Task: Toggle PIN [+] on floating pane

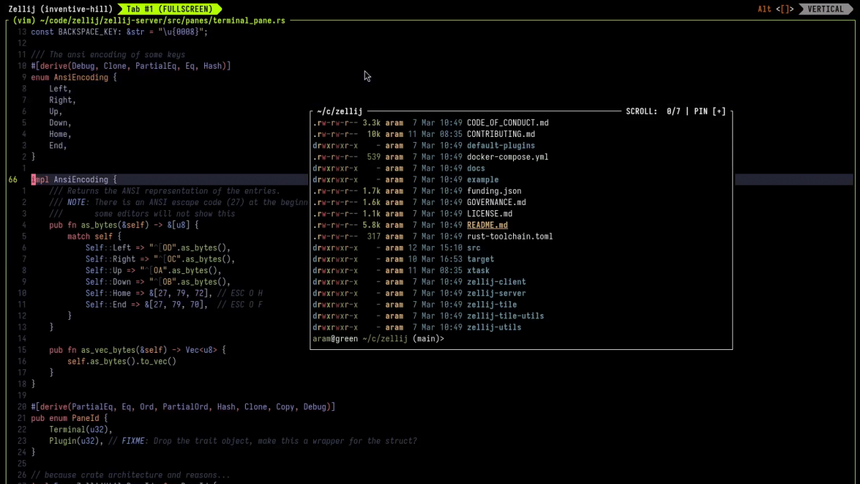Action: 709,111
